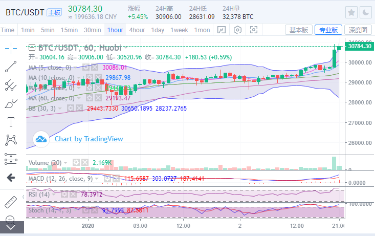
Task: Click current price label 30784.30 on axis
Action: coord(360,46)
